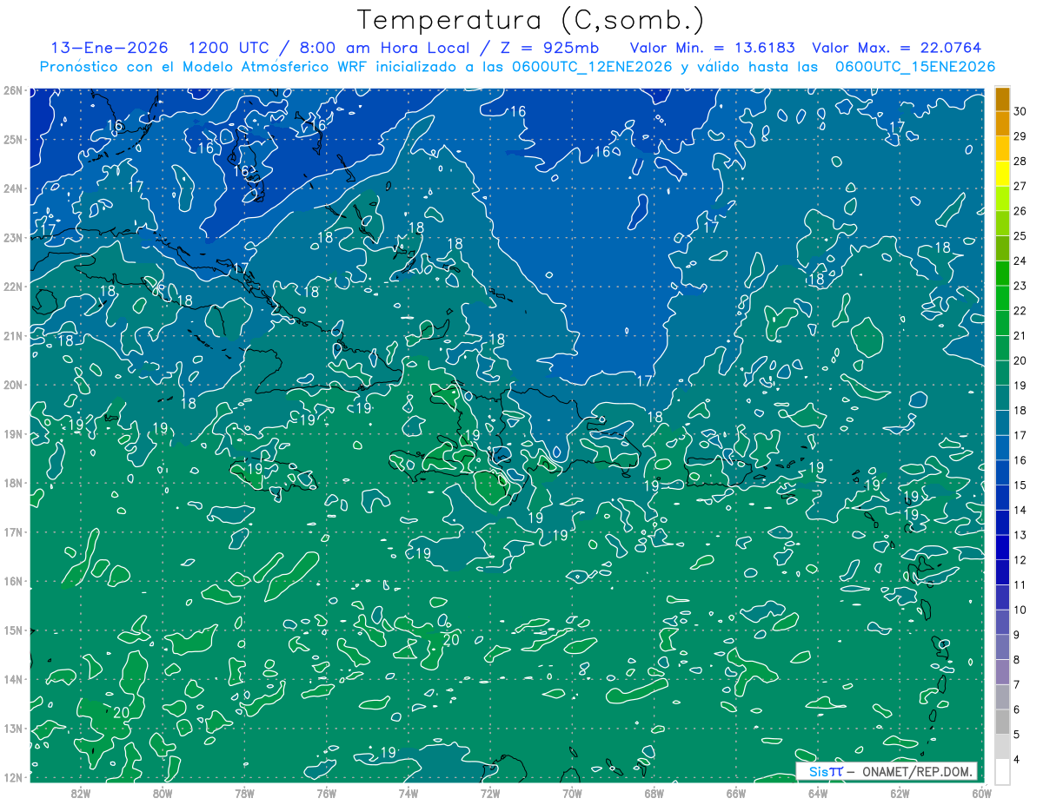Click the '72W' longitude axis label
Viewport: 1043px width, 805px height.
(490, 793)
